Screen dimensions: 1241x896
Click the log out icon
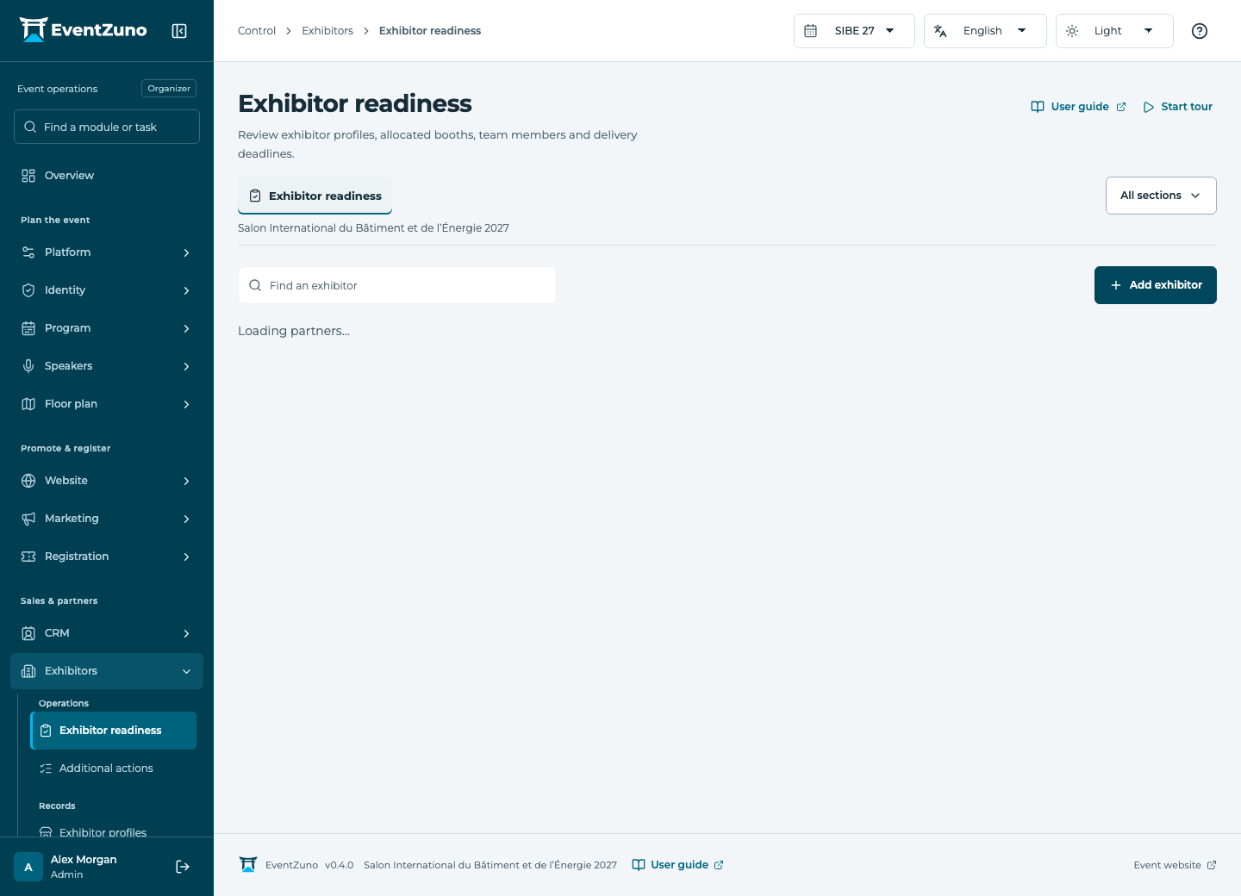click(183, 867)
